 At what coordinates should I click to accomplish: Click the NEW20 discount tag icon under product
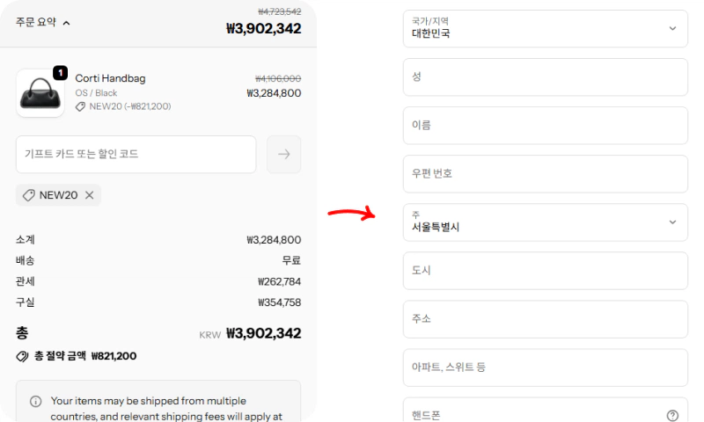(81, 106)
